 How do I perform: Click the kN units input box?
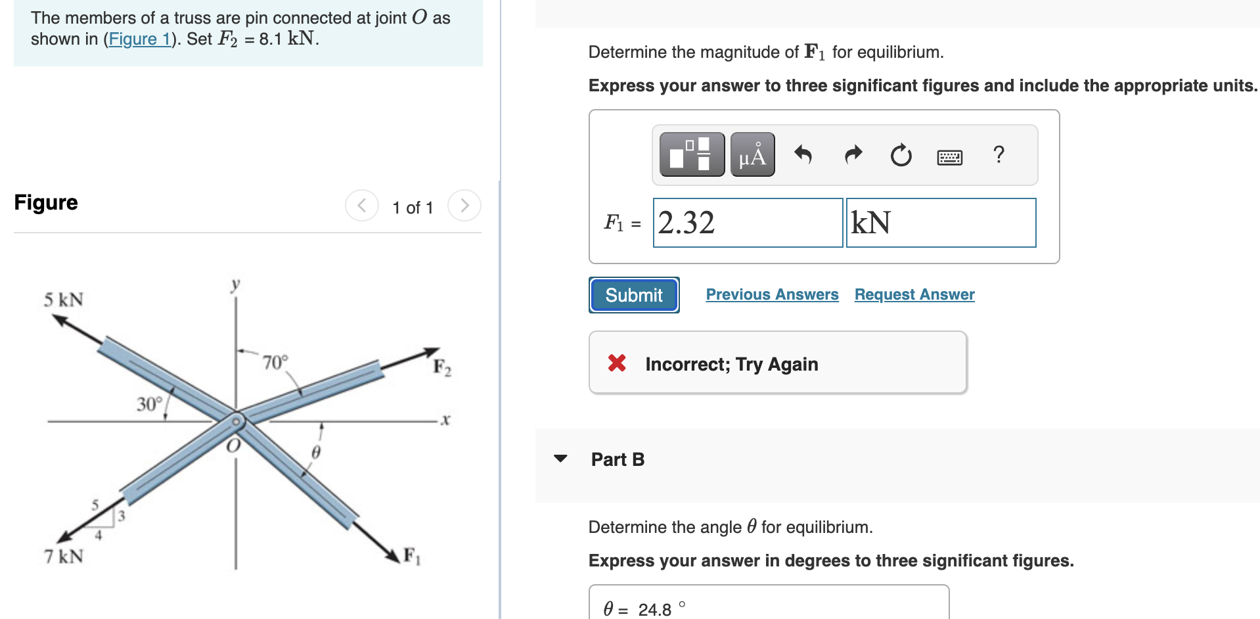click(x=941, y=223)
